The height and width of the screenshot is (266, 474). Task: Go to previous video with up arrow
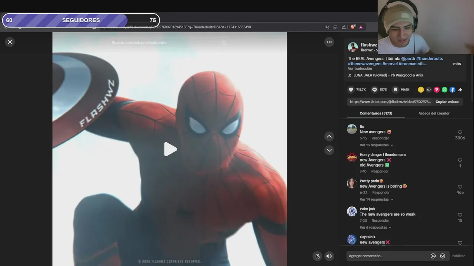(329, 137)
